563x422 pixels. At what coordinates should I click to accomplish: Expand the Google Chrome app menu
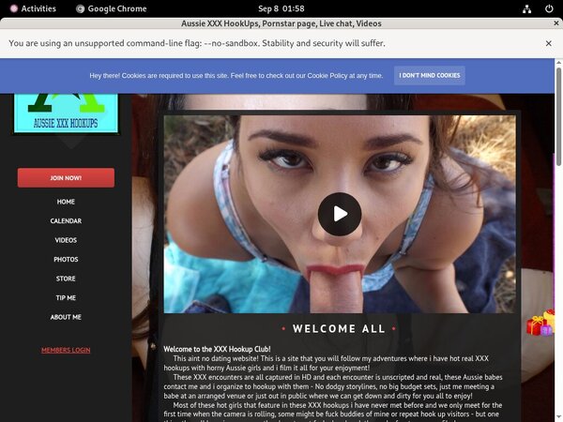[x=111, y=8]
